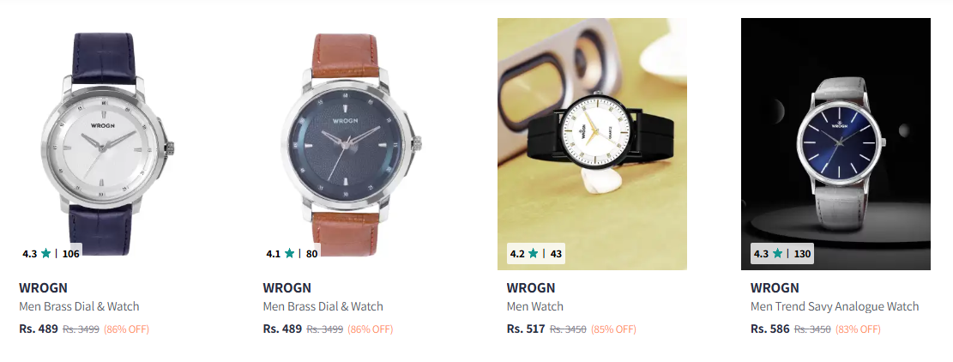Open WROGN brand link of first watch
Viewport: 953px width, 362px height.
(43, 288)
